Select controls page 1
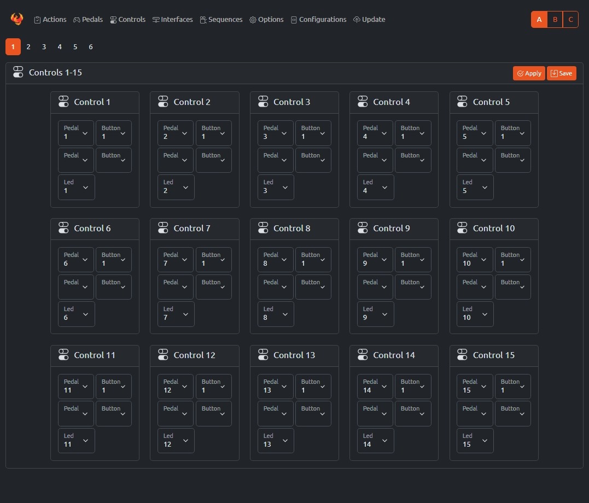The image size is (589, 503). coord(13,47)
